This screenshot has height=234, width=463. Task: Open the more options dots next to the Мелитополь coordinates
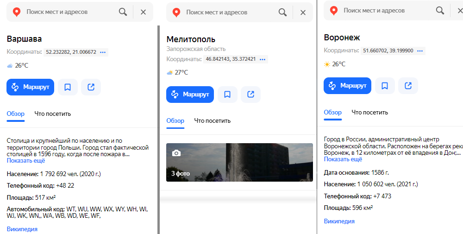(262, 59)
